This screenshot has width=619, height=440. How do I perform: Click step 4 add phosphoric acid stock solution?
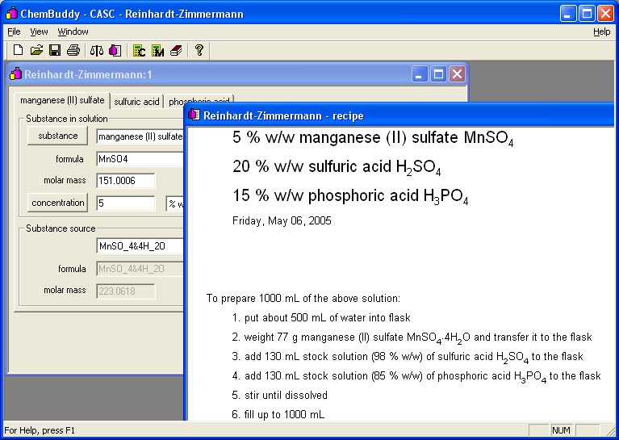pyautogui.click(x=416, y=376)
